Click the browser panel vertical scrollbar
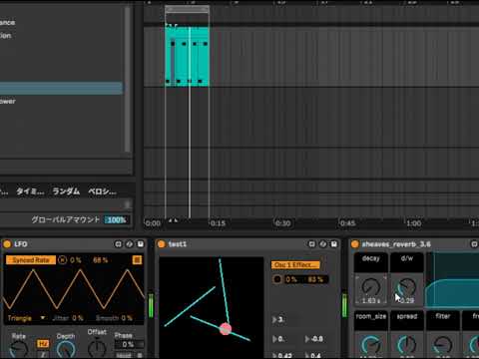The width and height of the screenshot is (479, 359). pyautogui.click(x=127, y=79)
